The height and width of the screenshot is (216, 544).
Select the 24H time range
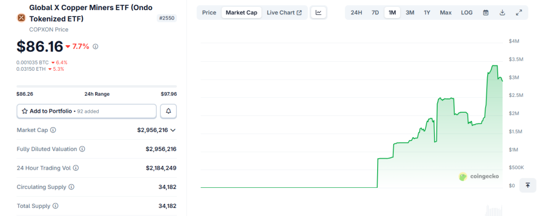[x=356, y=13]
